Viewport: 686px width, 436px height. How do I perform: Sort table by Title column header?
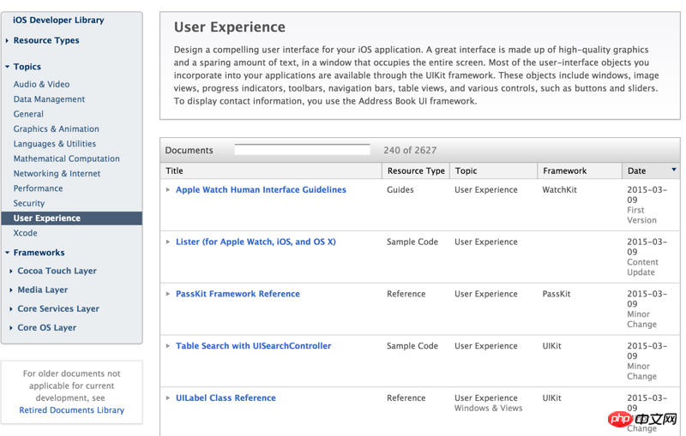pyautogui.click(x=174, y=170)
